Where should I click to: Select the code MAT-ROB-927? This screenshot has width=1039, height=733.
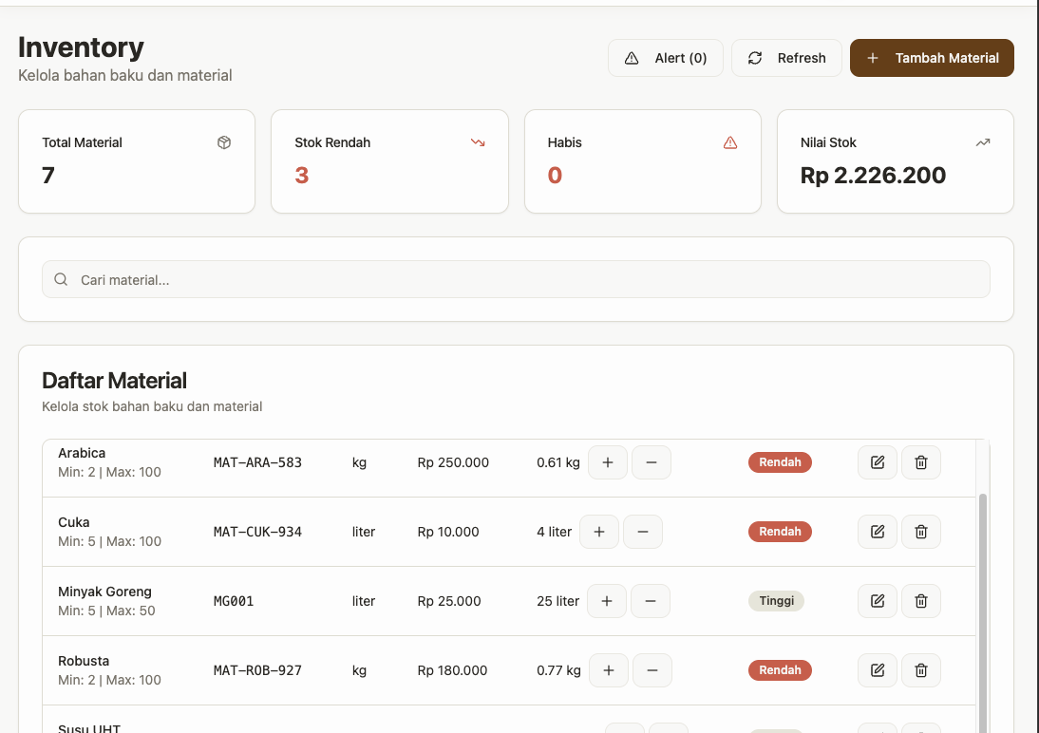pyautogui.click(x=257, y=670)
